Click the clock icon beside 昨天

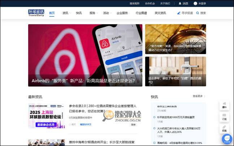pyautogui.click(x=70, y=124)
